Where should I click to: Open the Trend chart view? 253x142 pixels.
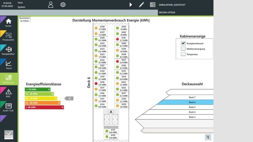[x=8, y=65]
